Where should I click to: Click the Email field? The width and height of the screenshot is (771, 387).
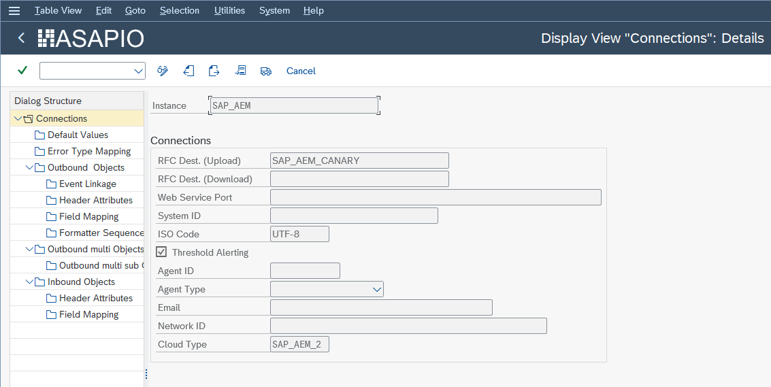tap(381, 307)
